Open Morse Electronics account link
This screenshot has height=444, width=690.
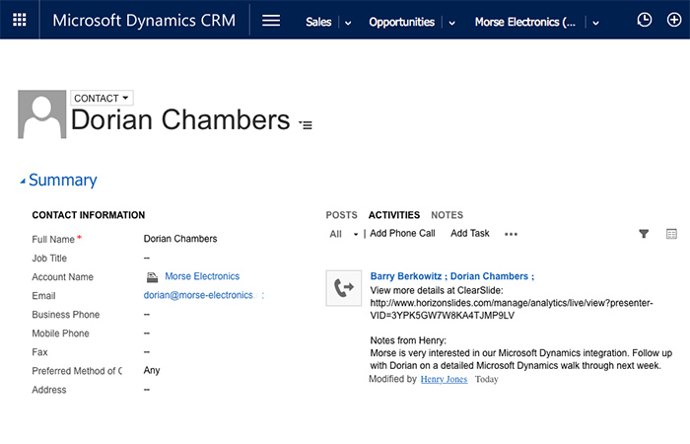(202, 276)
